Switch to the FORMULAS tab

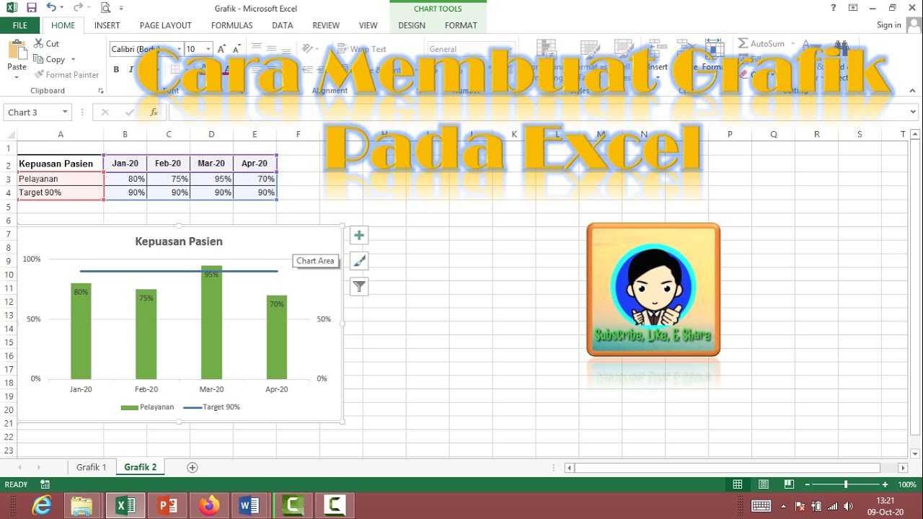(x=232, y=25)
